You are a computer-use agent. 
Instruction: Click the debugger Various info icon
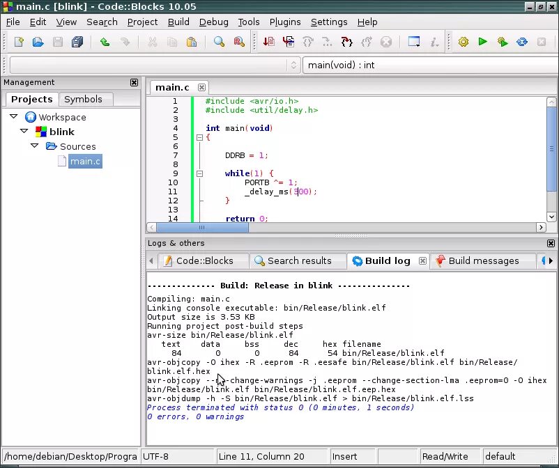pyautogui.click(x=434, y=42)
